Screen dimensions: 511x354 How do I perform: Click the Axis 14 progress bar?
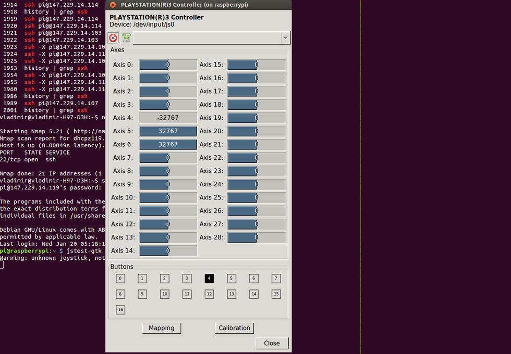[168, 251]
